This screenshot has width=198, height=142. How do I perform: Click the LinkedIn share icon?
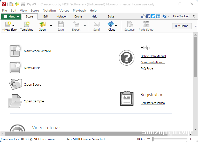coord(158,16)
